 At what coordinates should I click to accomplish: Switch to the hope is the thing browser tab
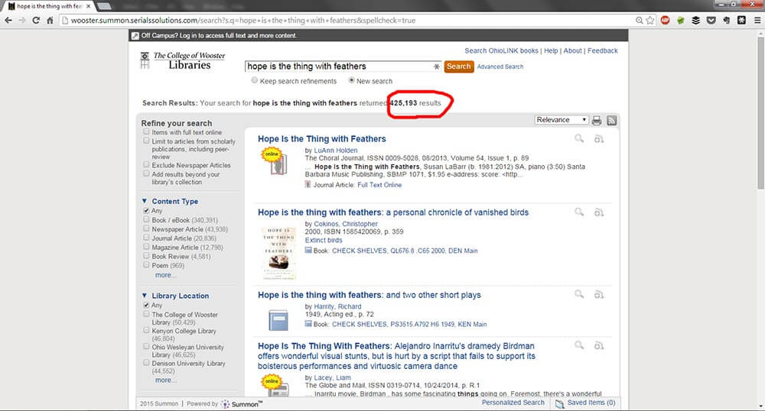pyautogui.click(x=49, y=6)
